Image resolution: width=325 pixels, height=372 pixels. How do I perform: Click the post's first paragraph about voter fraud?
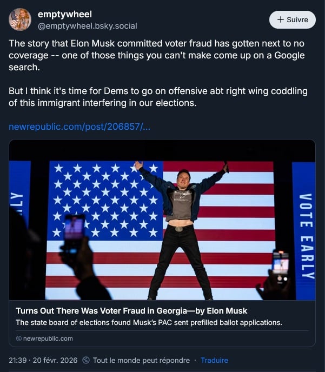(x=157, y=55)
